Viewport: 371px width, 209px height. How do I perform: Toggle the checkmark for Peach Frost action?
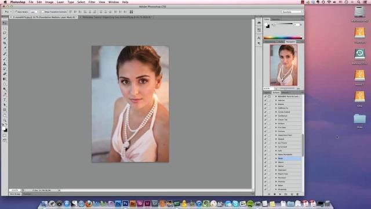[265, 174]
